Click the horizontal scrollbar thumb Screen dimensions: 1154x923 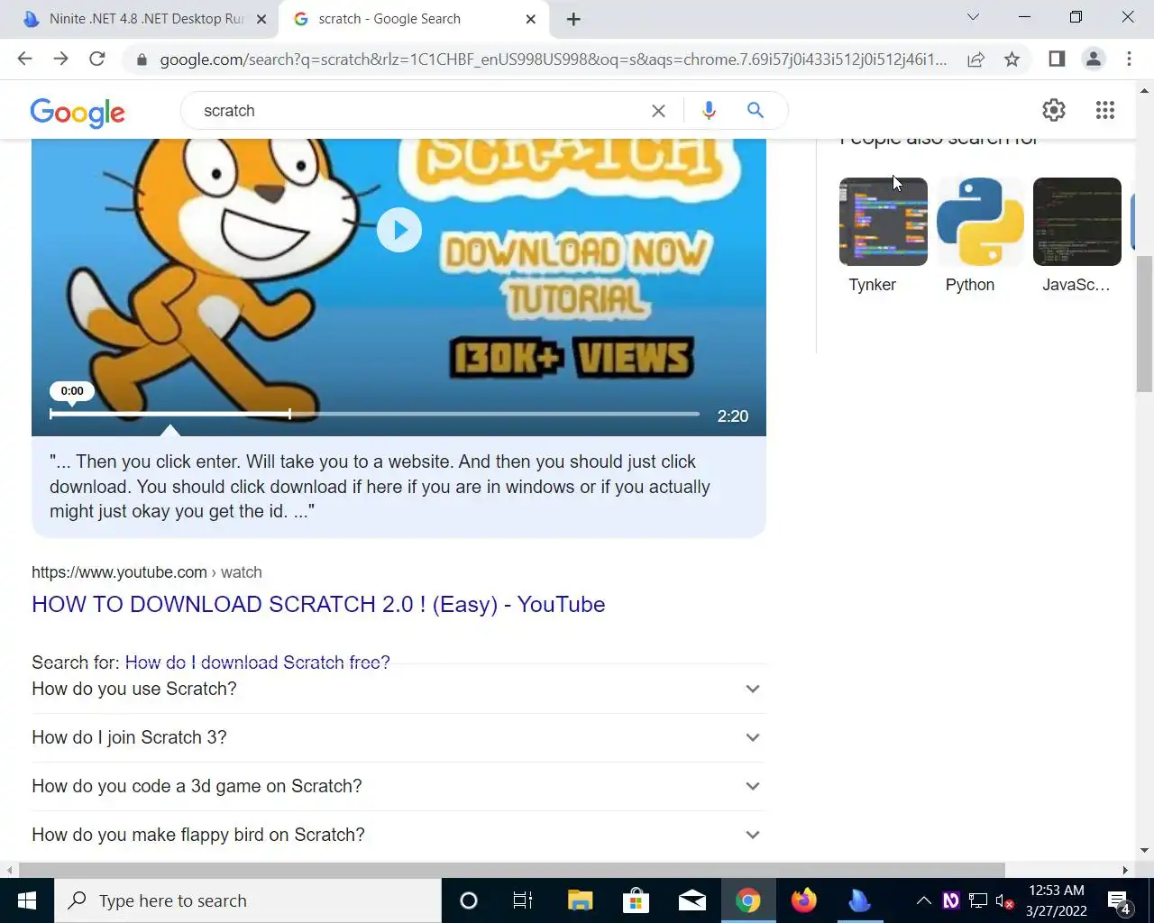pos(512,870)
